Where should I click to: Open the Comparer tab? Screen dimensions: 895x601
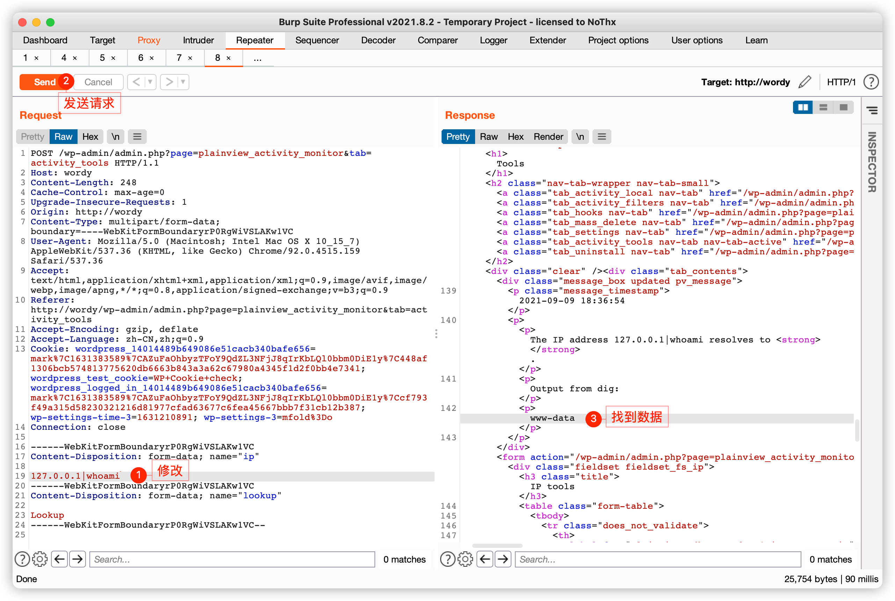coord(437,40)
